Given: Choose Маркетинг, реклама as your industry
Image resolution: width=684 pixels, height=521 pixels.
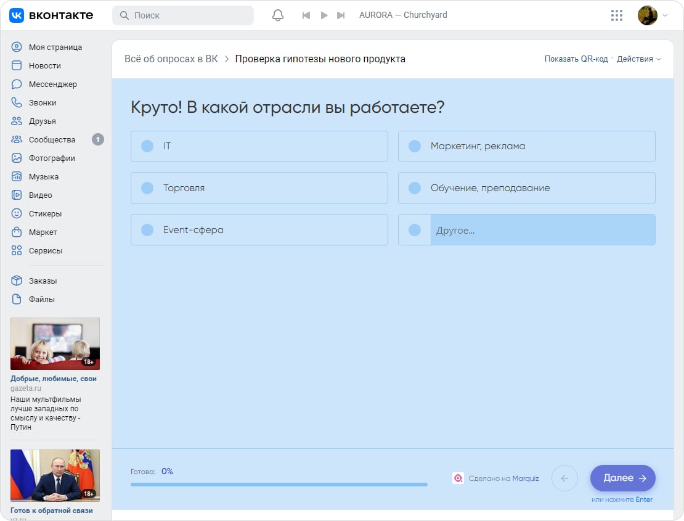Looking at the screenshot, I should [526, 146].
